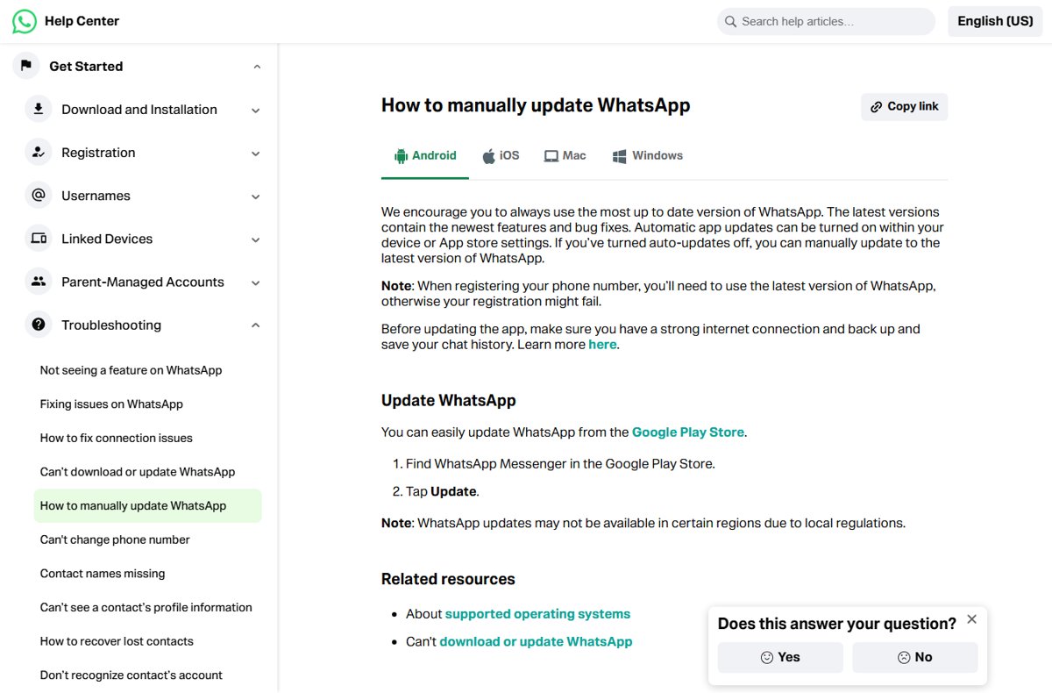This screenshot has height=693, width=1052.
Task: Click the Linked Devices icon
Action: click(39, 238)
